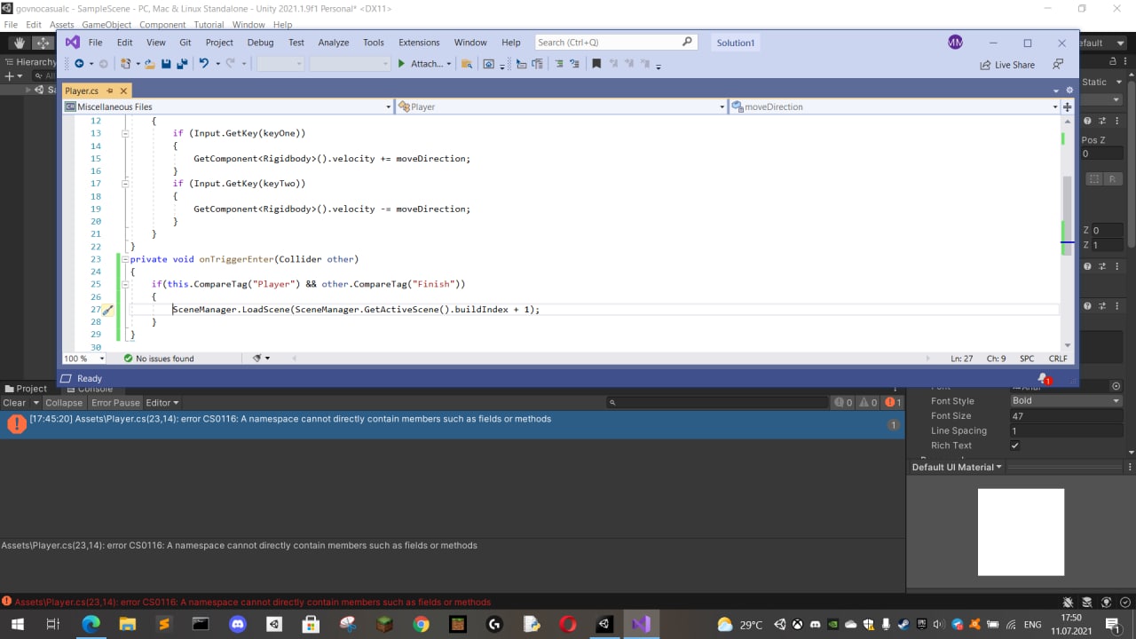
Task: Collapse the if block outline at line 17
Action: point(125,184)
